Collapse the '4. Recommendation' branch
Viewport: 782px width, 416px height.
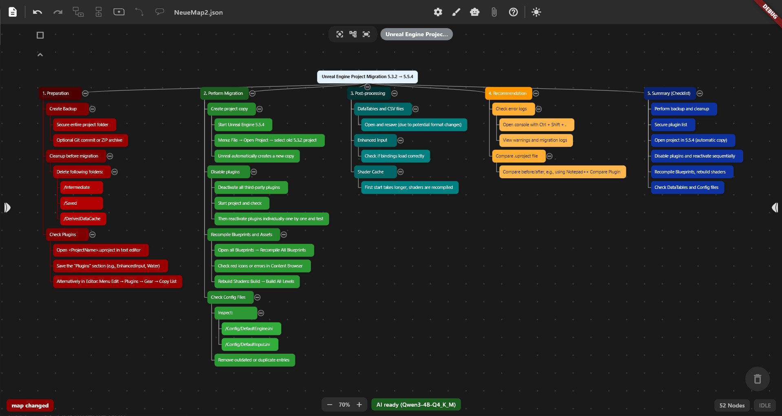[536, 93]
